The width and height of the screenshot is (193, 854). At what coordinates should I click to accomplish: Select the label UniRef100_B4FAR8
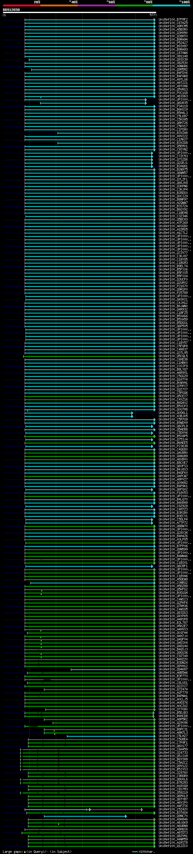[x=173, y=76]
